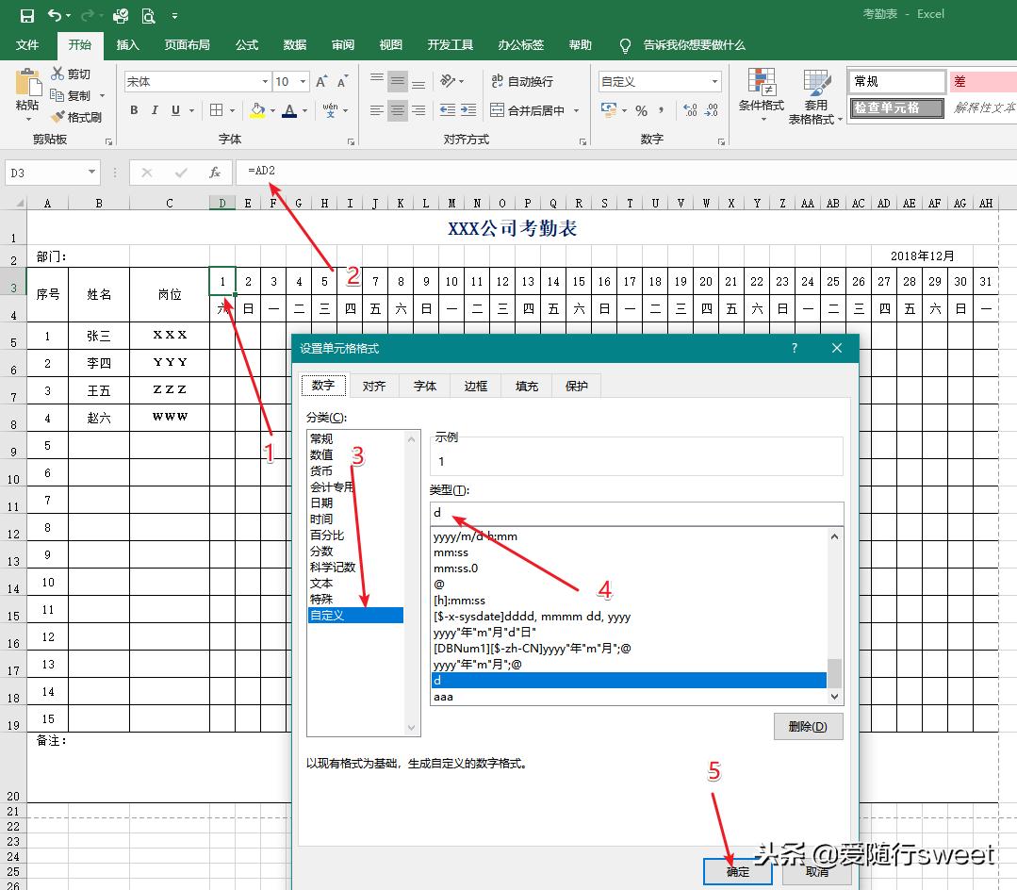This screenshot has height=890, width=1017.
Task: Click the 删除(D) button
Action: tap(808, 727)
